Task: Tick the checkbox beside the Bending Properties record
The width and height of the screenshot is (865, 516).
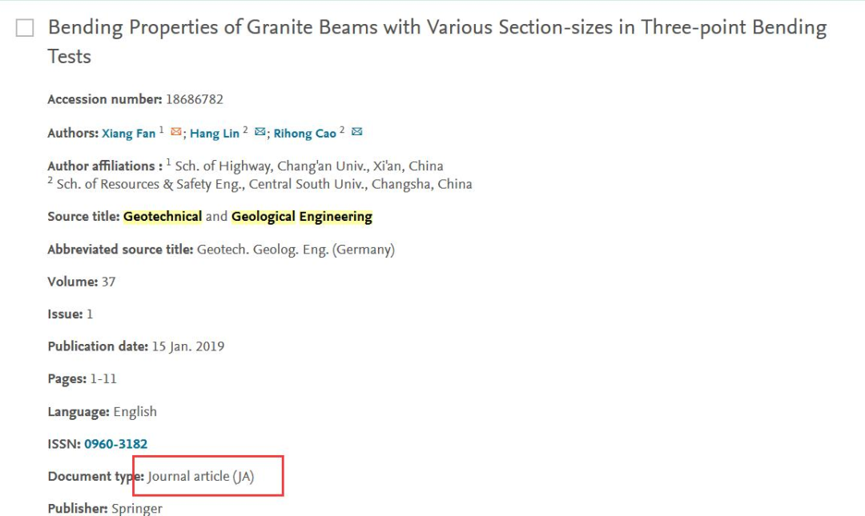Action: click(x=25, y=27)
